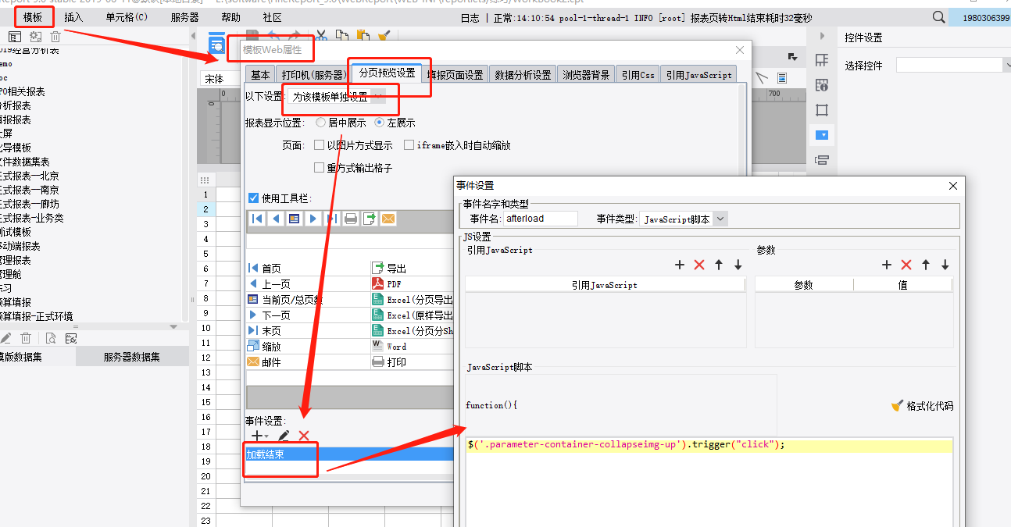Open the 帮助 menu
Viewport: 1011px width, 527px height.
(230, 17)
